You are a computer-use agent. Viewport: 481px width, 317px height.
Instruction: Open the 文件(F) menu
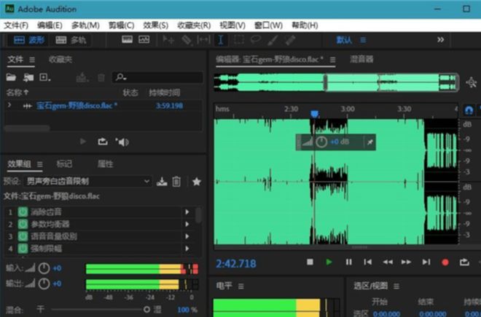(16, 25)
